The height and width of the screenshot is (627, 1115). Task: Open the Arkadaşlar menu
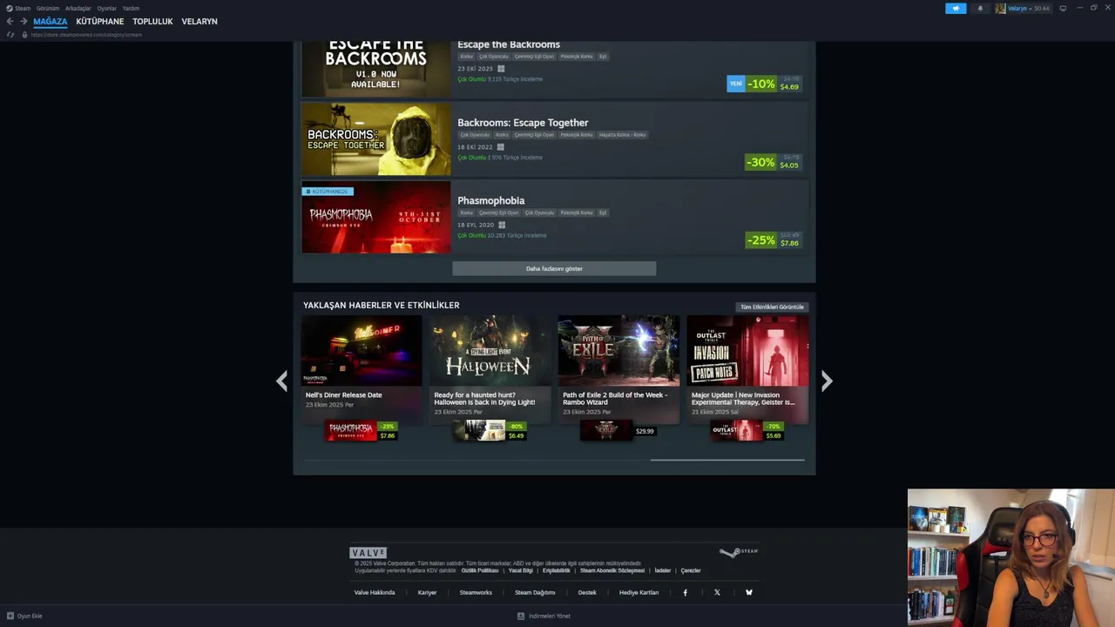[78, 8]
